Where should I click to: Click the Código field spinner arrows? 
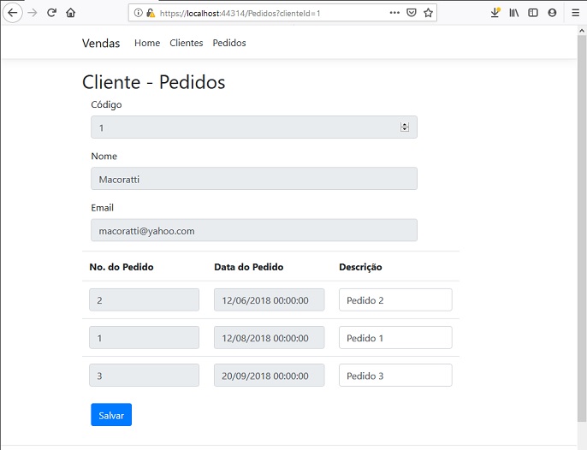404,127
